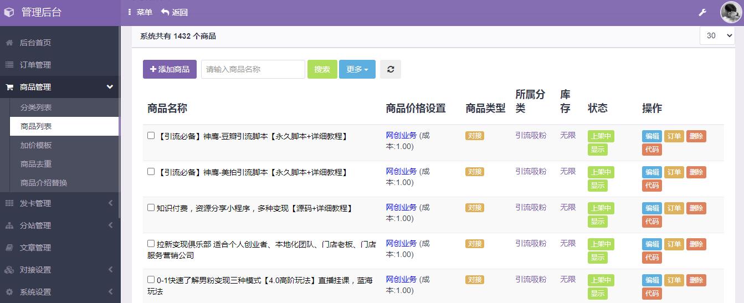Open the page size dropdown showing 30
The width and height of the screenshot is (744, 303).
(x=717, y=35)
